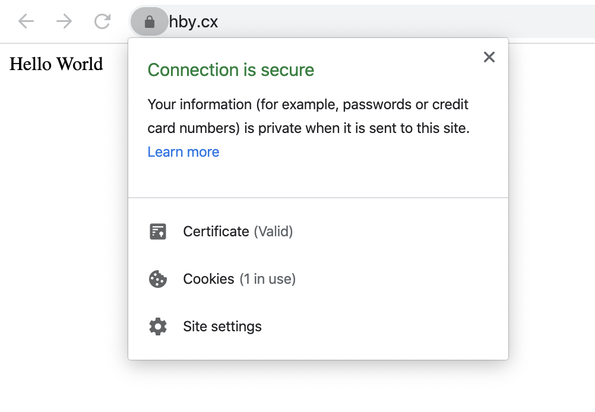Click the Hello World page text

pos(56,64)
